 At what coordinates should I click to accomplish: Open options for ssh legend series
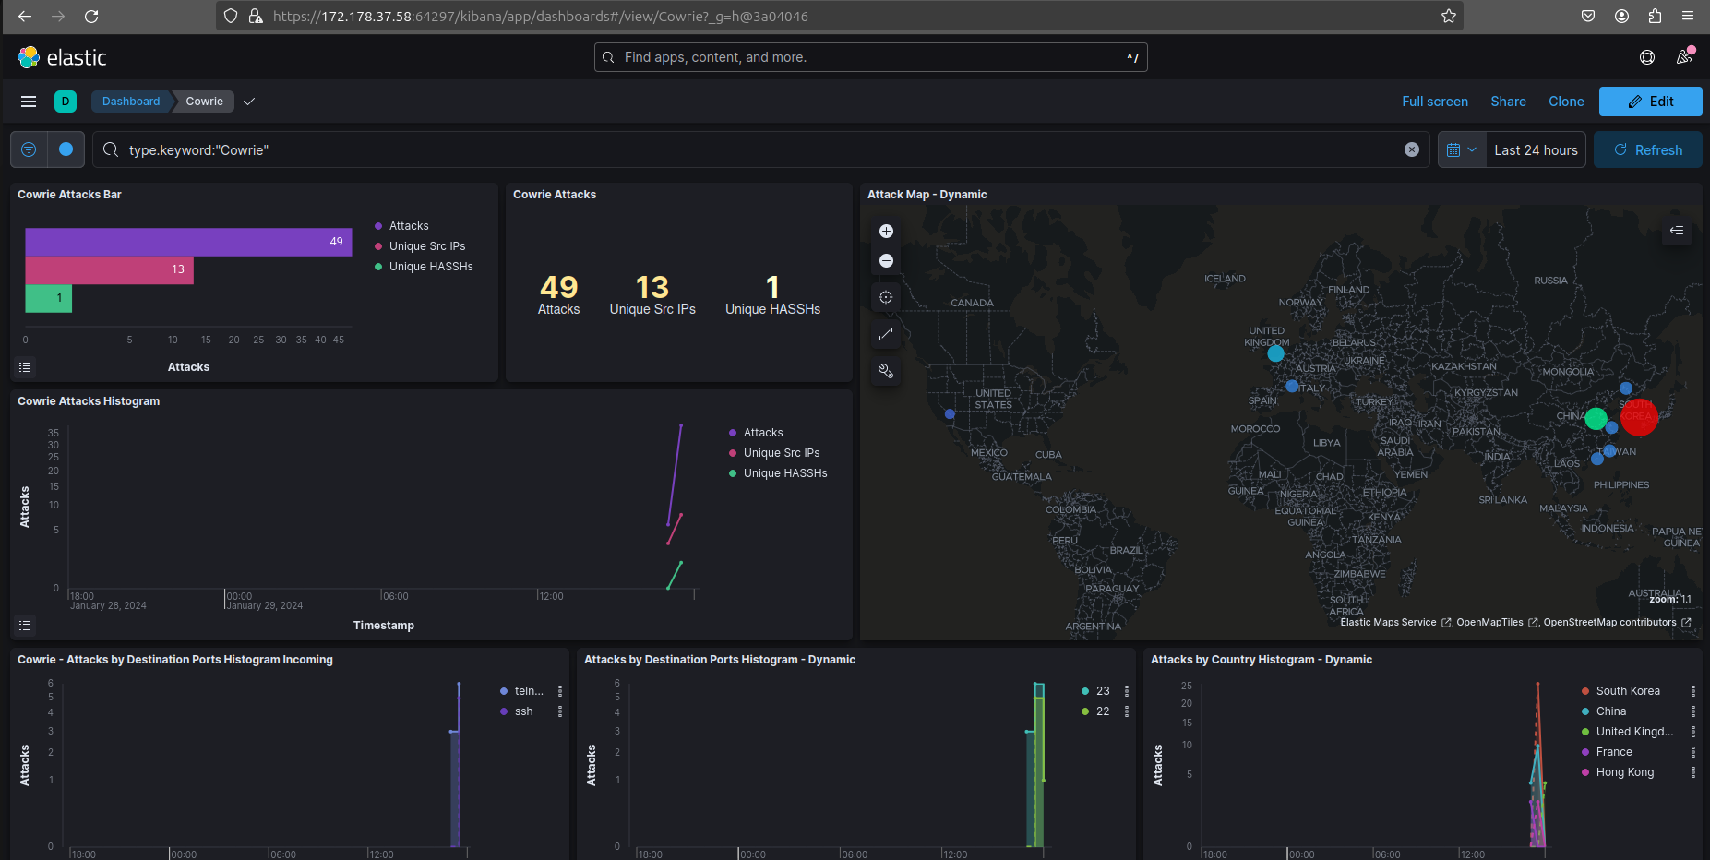click(560, 711)
